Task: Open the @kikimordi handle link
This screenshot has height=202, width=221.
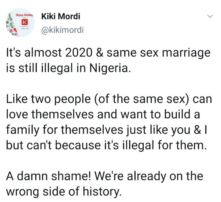Action: point(62,30)
